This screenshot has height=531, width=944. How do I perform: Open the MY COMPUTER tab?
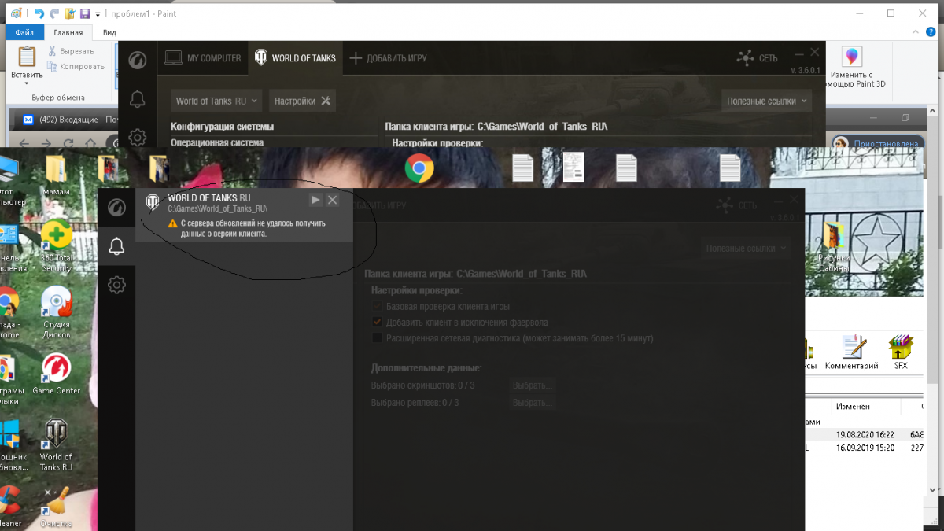point(202,58)
